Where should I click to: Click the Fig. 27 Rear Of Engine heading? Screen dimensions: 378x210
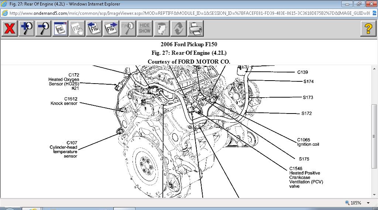pos(189,53)
